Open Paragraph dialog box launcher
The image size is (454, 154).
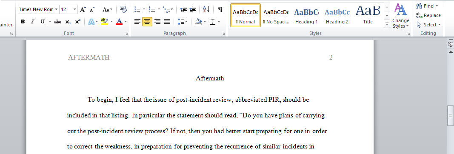(x=223, y=34)
